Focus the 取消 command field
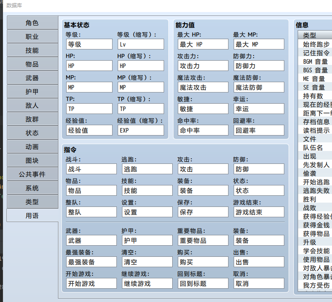Image resolution: width=332 pixels, height=302 pixels. [x=259, y=284]
